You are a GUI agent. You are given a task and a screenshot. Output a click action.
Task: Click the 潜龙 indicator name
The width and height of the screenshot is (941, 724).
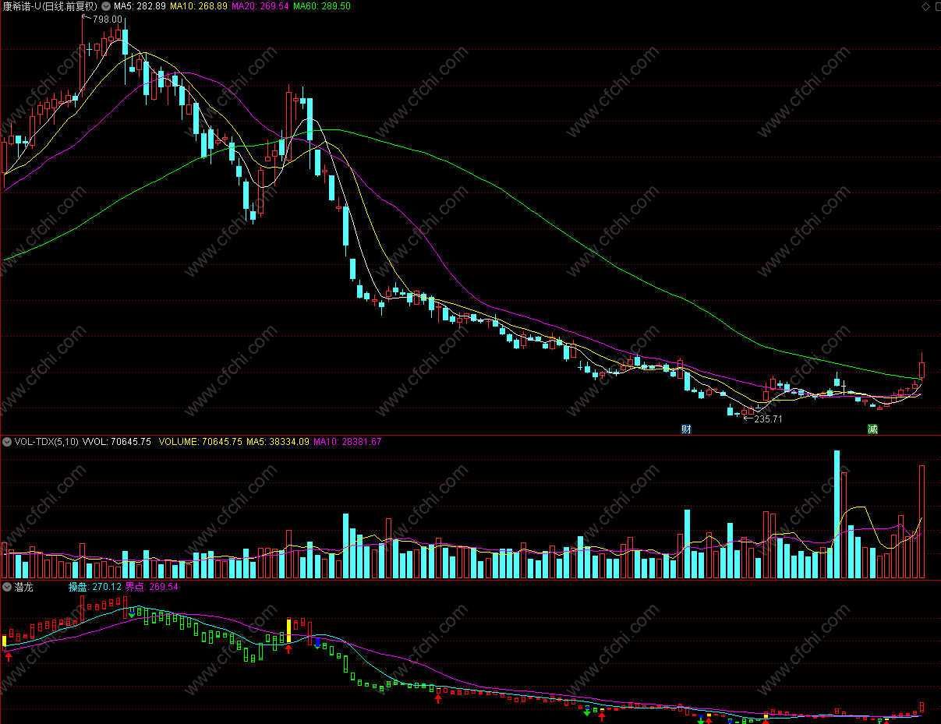pos(23,587)
